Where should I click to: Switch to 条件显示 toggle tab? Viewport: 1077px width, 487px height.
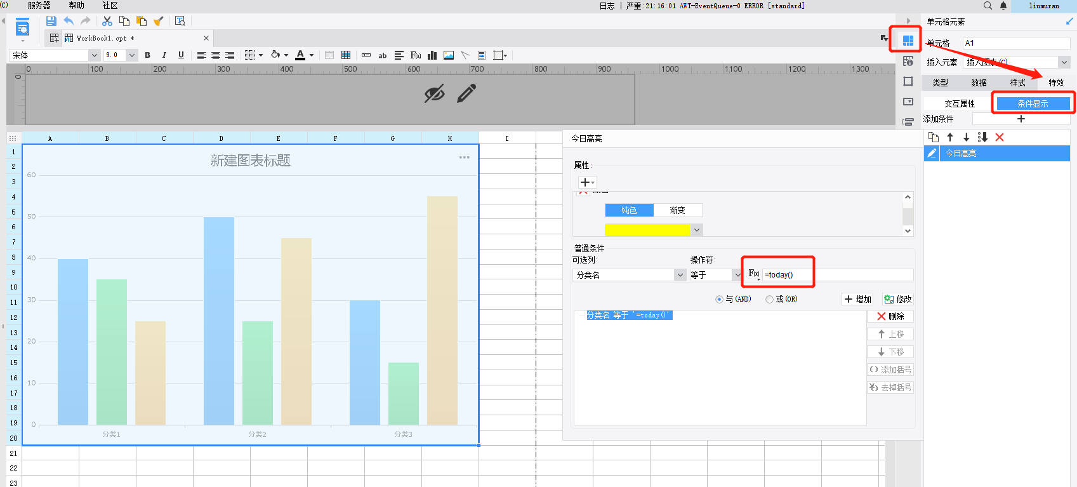[x=1033, y=103]
